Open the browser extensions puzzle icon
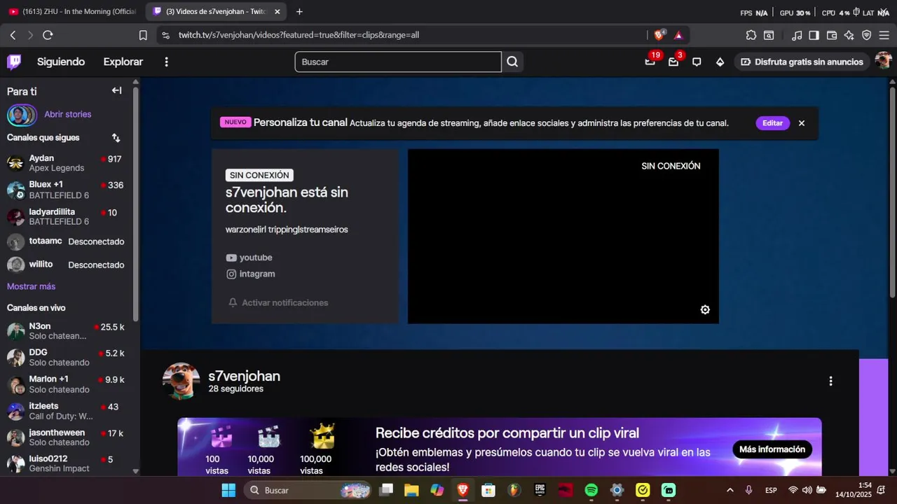 (751, 35)
